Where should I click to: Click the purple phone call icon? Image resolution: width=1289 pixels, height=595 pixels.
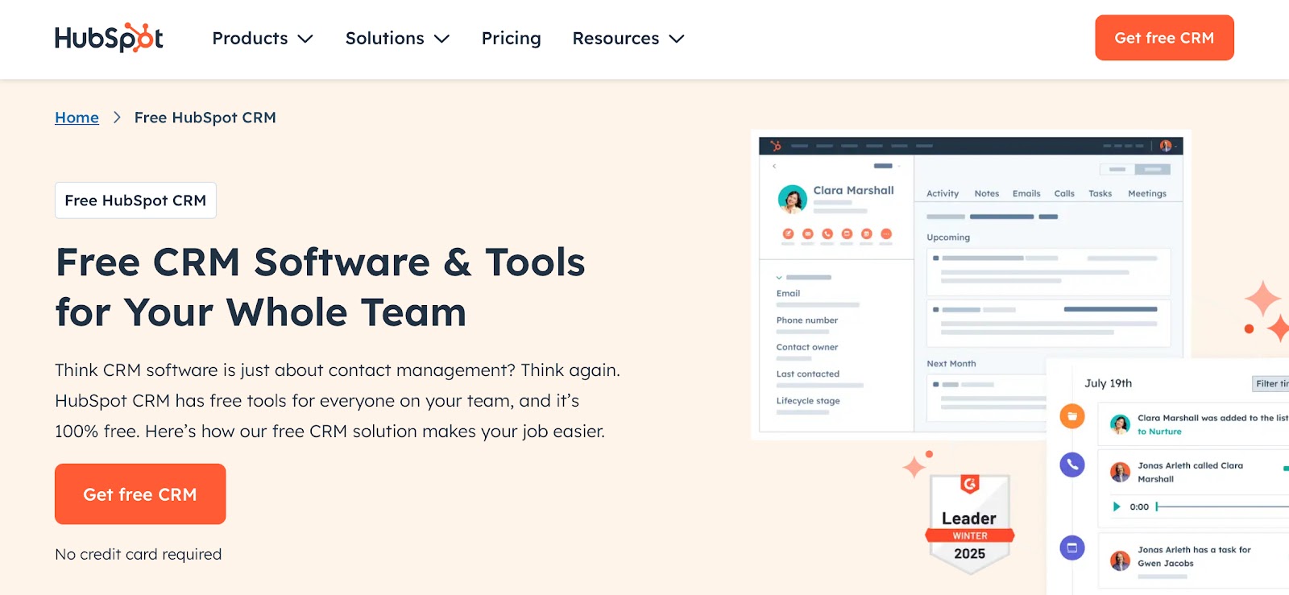1072,465
